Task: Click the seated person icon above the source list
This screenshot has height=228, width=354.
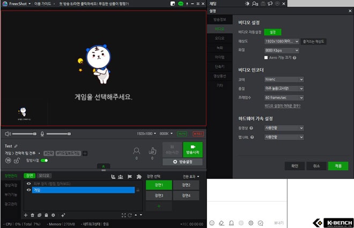Action: [x=113, y=177]
